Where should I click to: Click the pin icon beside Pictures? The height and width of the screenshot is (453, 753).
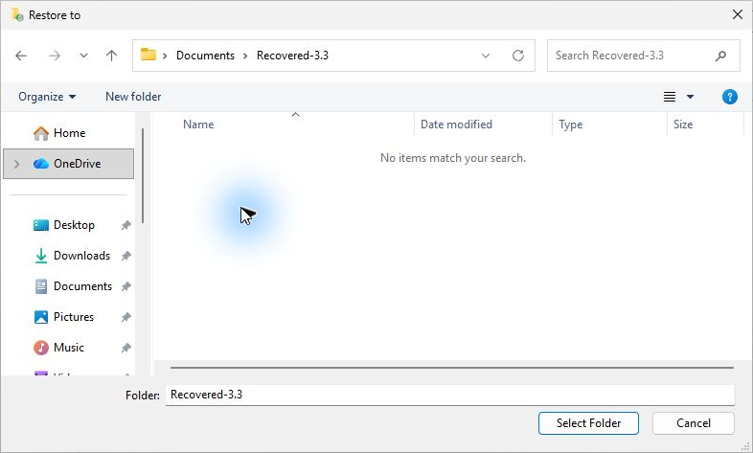[x=125, y=317]
